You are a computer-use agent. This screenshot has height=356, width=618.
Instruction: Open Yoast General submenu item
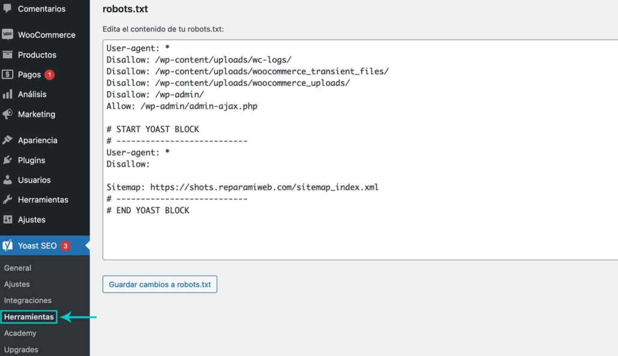(17, 268)
